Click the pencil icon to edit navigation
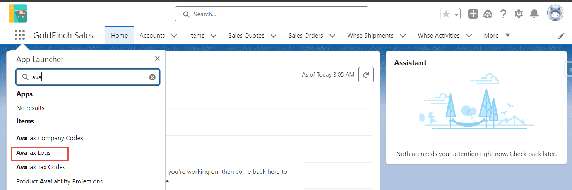The image size is (572, 190). point(562,36)
